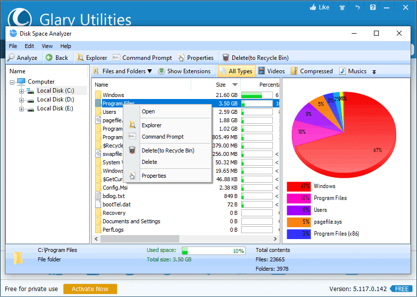
Task: Click the swapfile file icon
Action: point(98,153)
